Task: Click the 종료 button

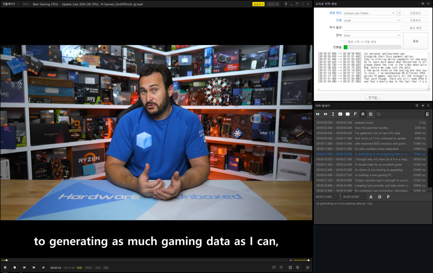Action: (415, 41)
